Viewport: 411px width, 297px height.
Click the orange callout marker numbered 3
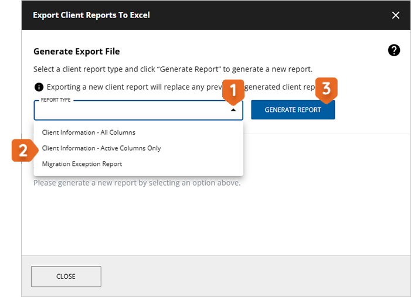327,89
